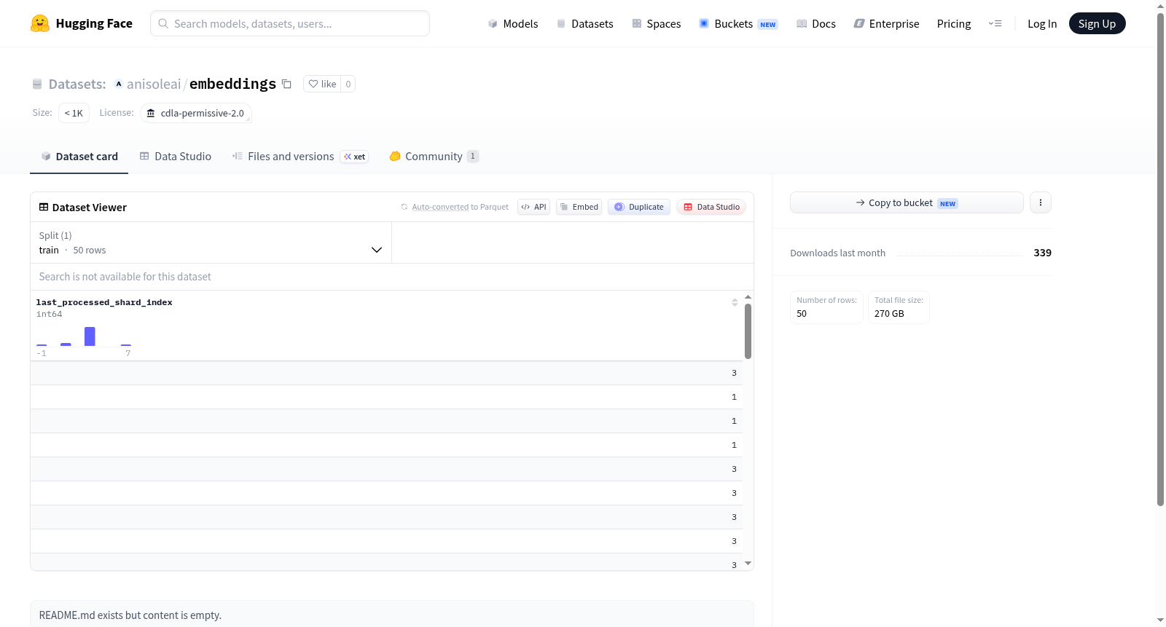Open Docs from the top navigation
Viewport: 1166px width, 627px height.
(816, 24)
